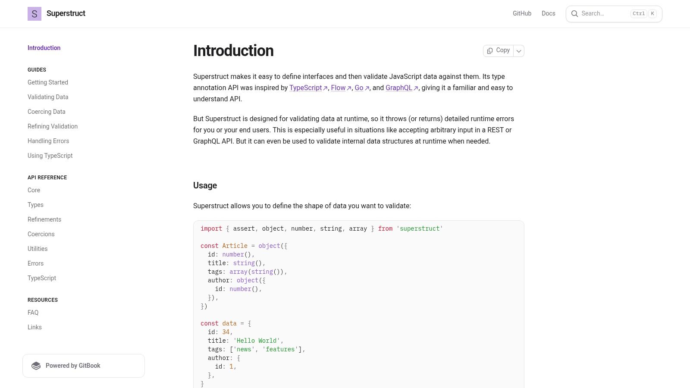The width and height of the screenshot is (690, 388).
Task: Click the GitBook logo icon in the sidebar
Action: pyautogui.click(x=36, y=366)
